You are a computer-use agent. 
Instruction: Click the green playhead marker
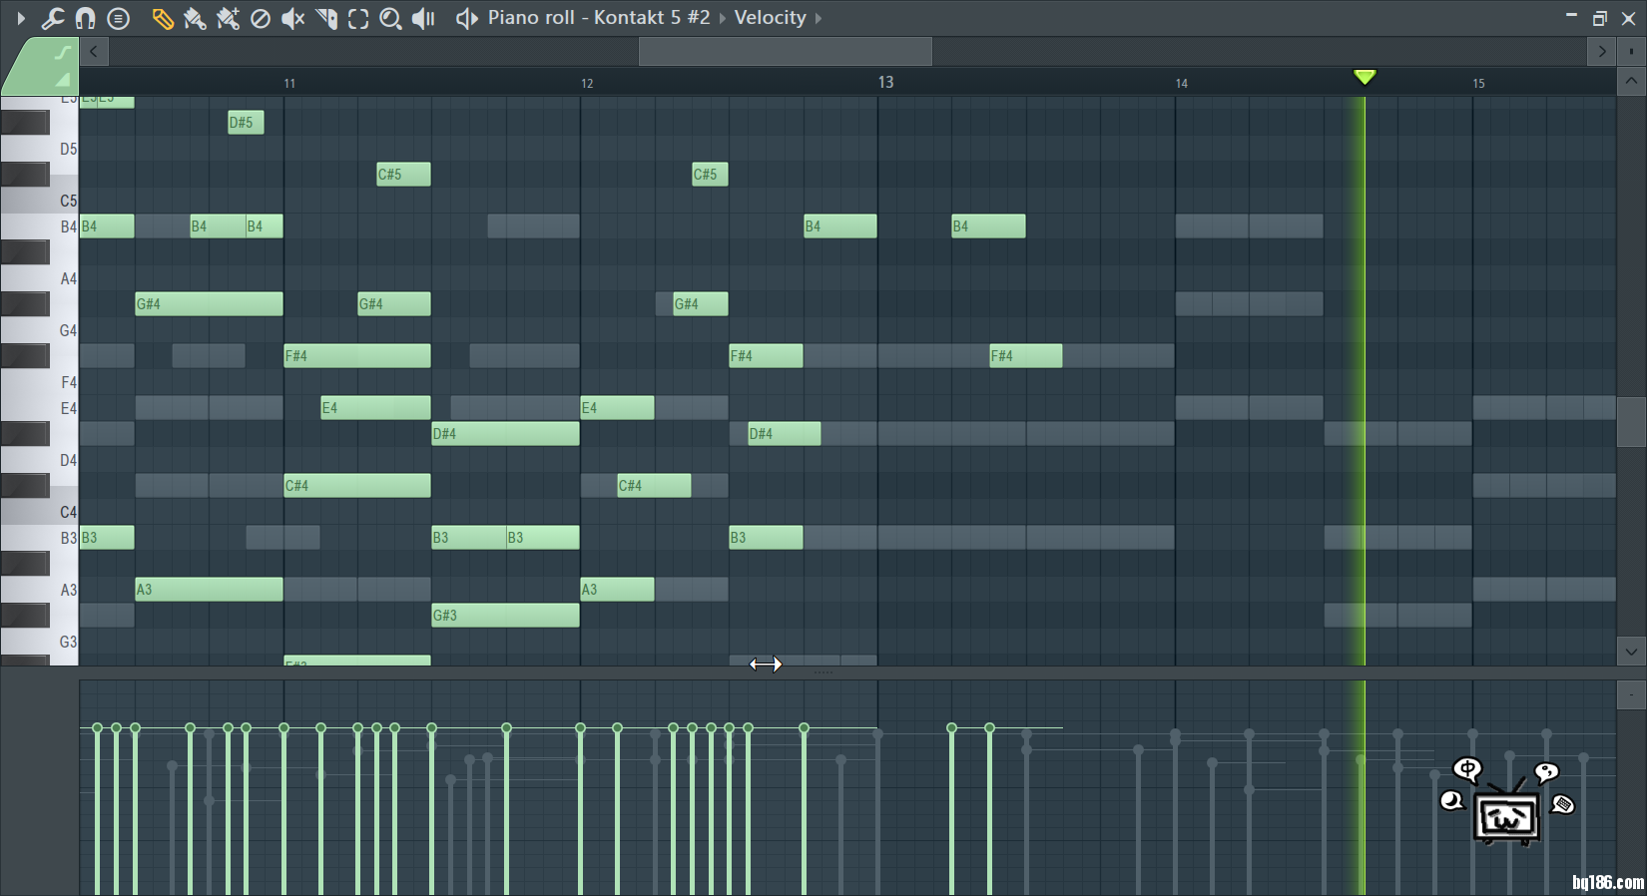[x=1365, y=77]
